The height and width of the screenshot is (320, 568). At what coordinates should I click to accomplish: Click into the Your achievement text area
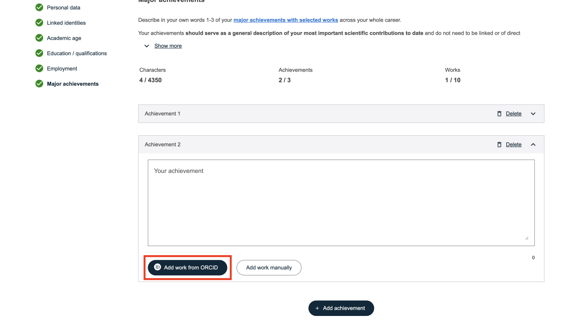click(341, 203)
